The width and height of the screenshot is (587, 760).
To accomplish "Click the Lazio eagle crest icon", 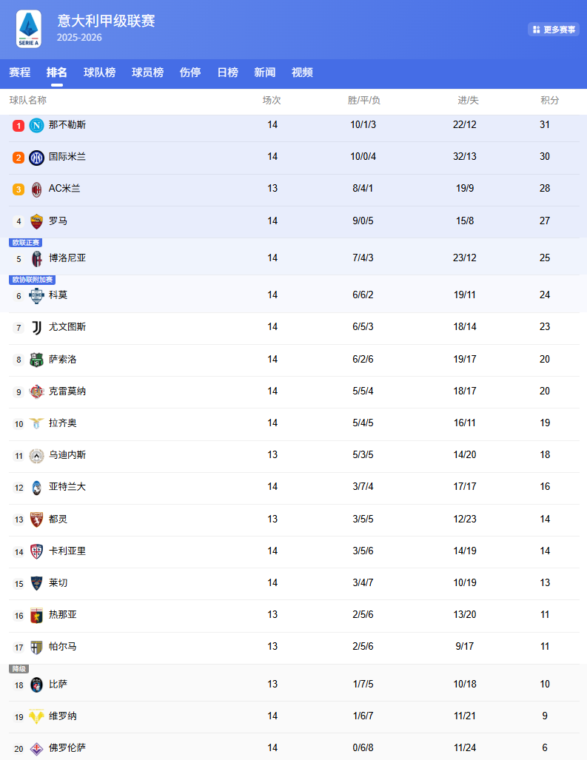I will point(36,423).
